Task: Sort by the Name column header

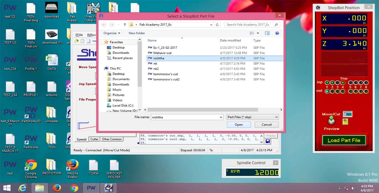Action: (x=152, y=40)
